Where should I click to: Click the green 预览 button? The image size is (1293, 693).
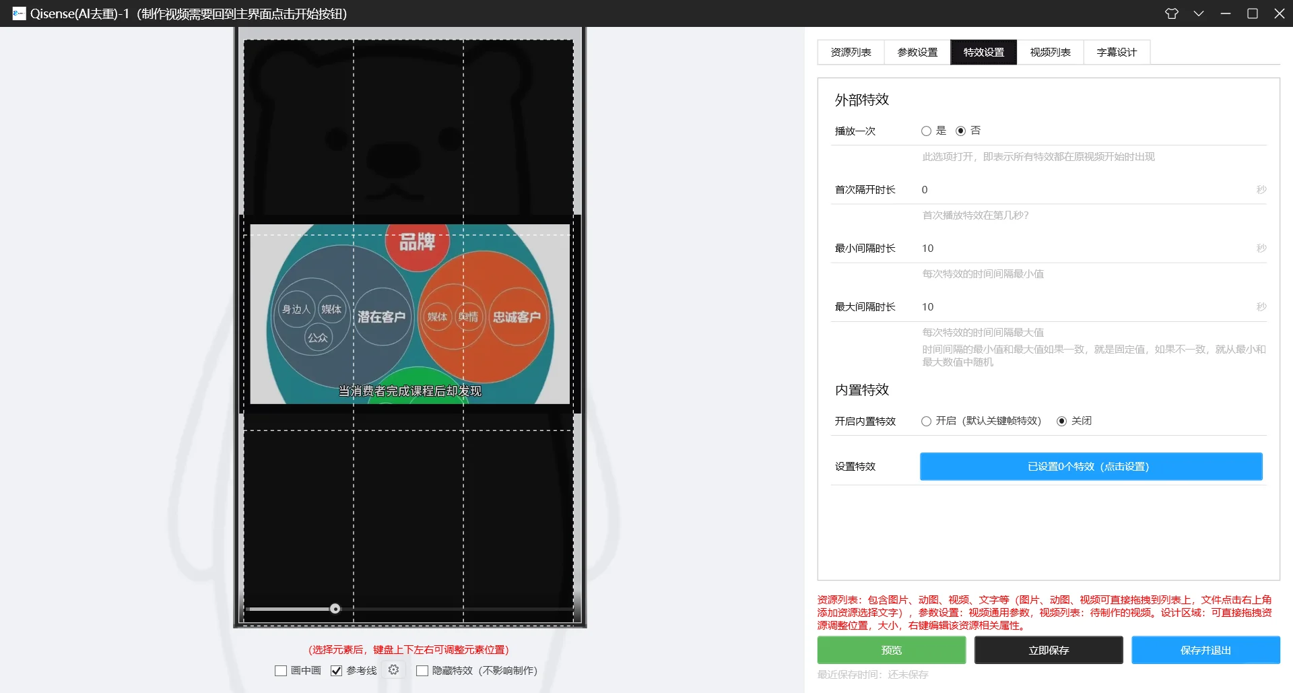pos(890,650)
